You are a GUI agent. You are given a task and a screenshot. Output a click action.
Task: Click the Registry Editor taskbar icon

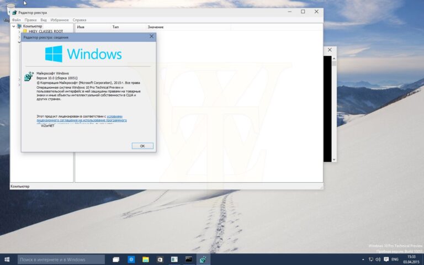[203, 259]
